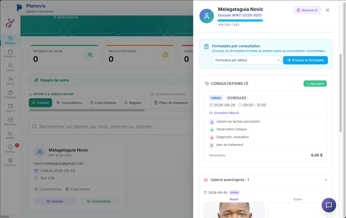346x218 pixels.
Task: Open the Equipe sidebar section
Action: (x=10, y=81)
